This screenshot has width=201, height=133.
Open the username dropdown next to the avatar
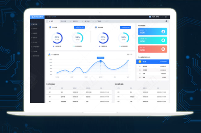point(155,17)
